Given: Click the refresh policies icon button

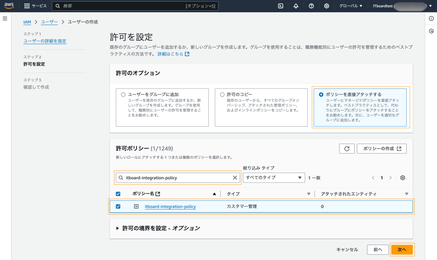Looking at the screenshot, I should click(347, 148).
